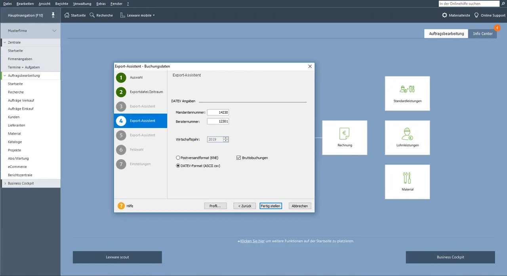Screen dimensions: 507x276
Task: Increase Wirtschaftsjahr with the up spinner
Action: click(226, 138)
